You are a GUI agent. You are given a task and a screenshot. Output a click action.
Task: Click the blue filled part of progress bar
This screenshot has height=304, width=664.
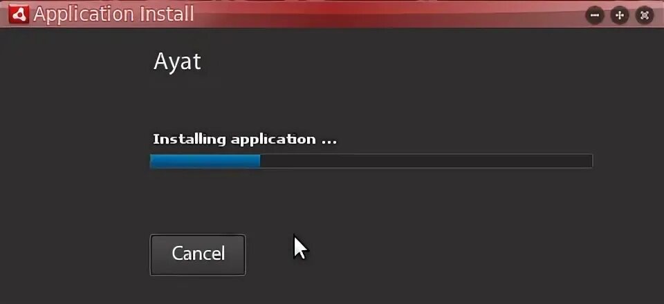(x=205, y=161)
